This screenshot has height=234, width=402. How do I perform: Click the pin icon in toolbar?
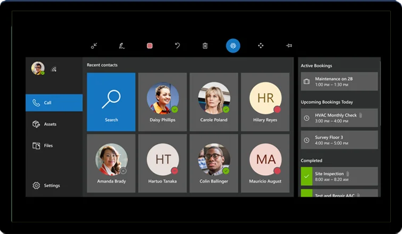[289, 46]
